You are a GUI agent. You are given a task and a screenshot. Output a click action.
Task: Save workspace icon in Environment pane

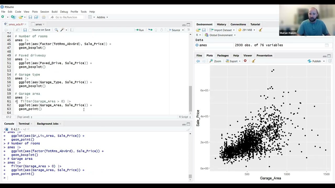(204, 30)
